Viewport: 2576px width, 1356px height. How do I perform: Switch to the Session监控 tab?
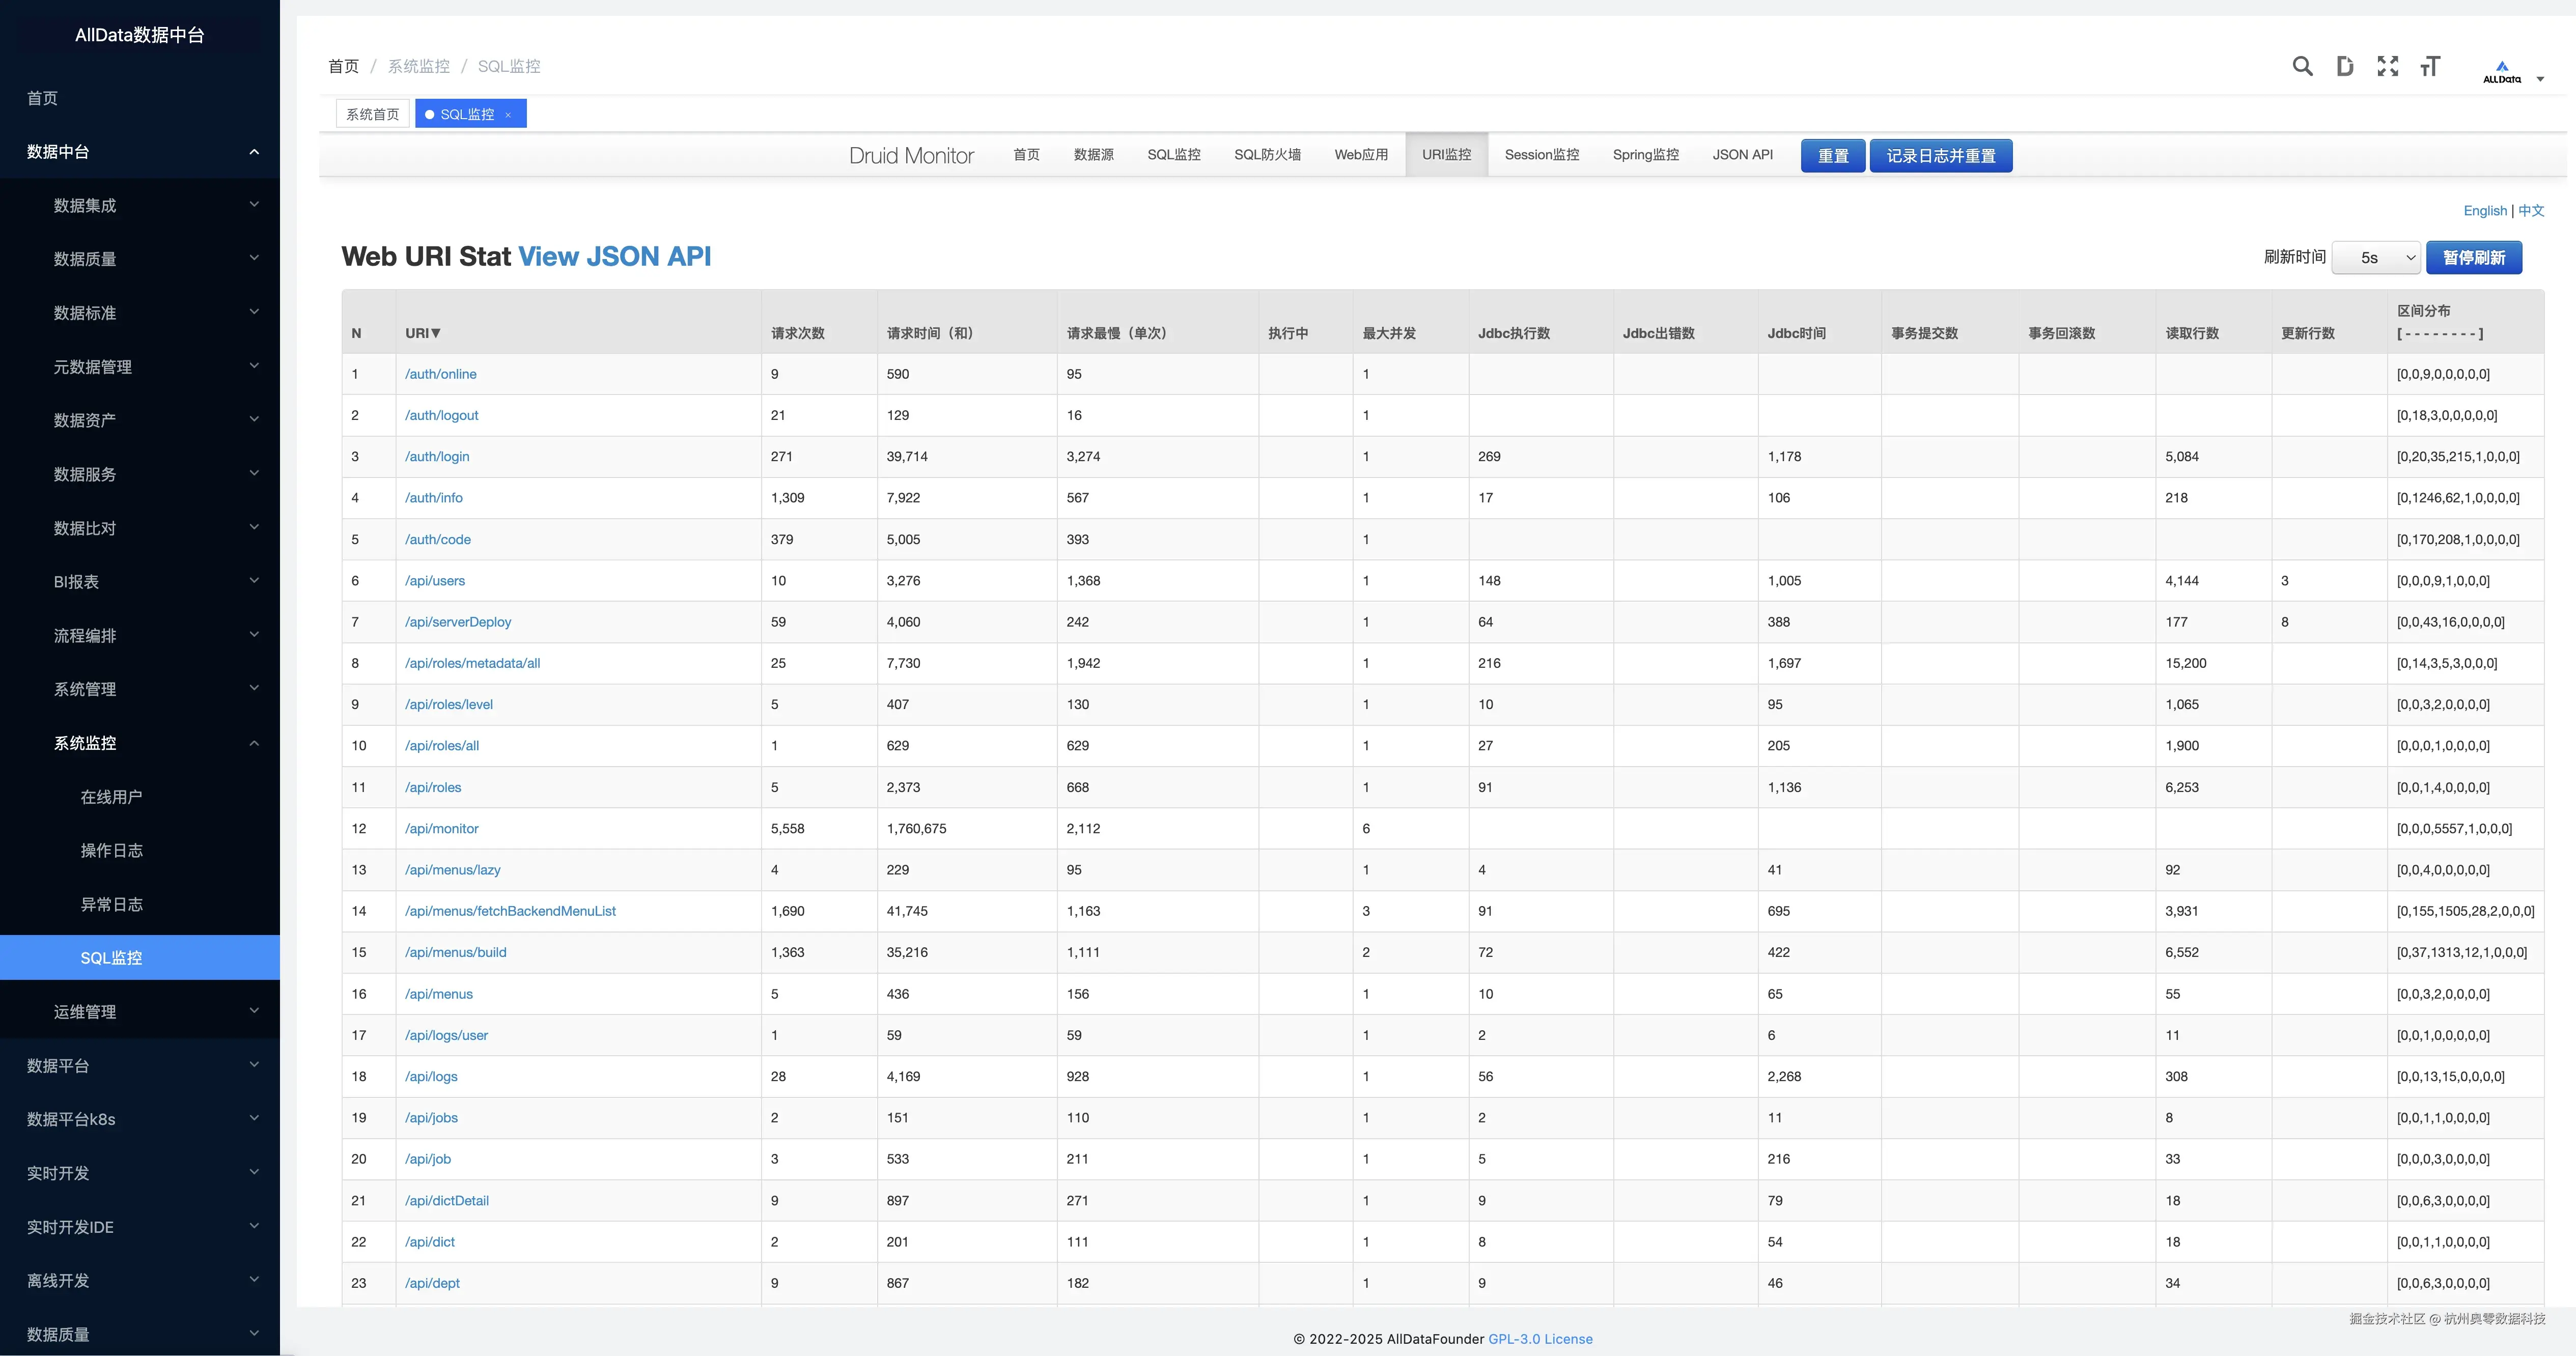click(1541, 155)
